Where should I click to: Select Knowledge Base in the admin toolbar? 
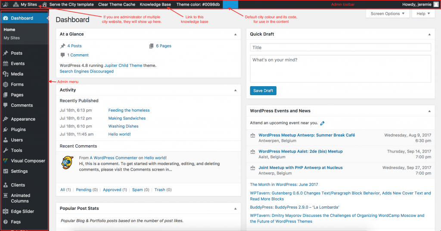tap(155, 4)
